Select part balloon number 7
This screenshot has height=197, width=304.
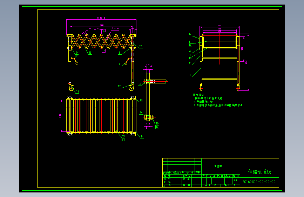[x=120, y=64]
